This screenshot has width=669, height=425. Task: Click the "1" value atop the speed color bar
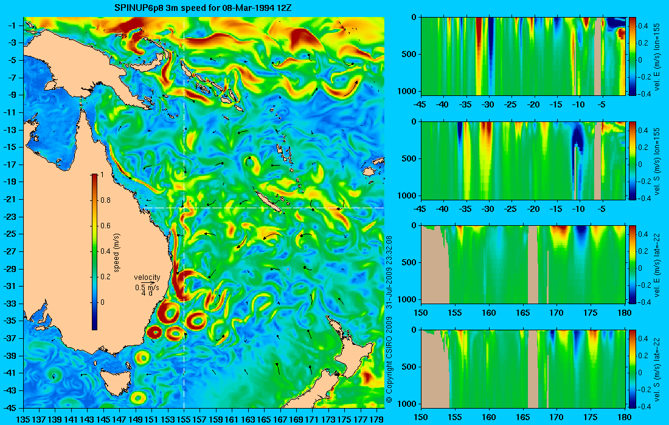point(102,175)
